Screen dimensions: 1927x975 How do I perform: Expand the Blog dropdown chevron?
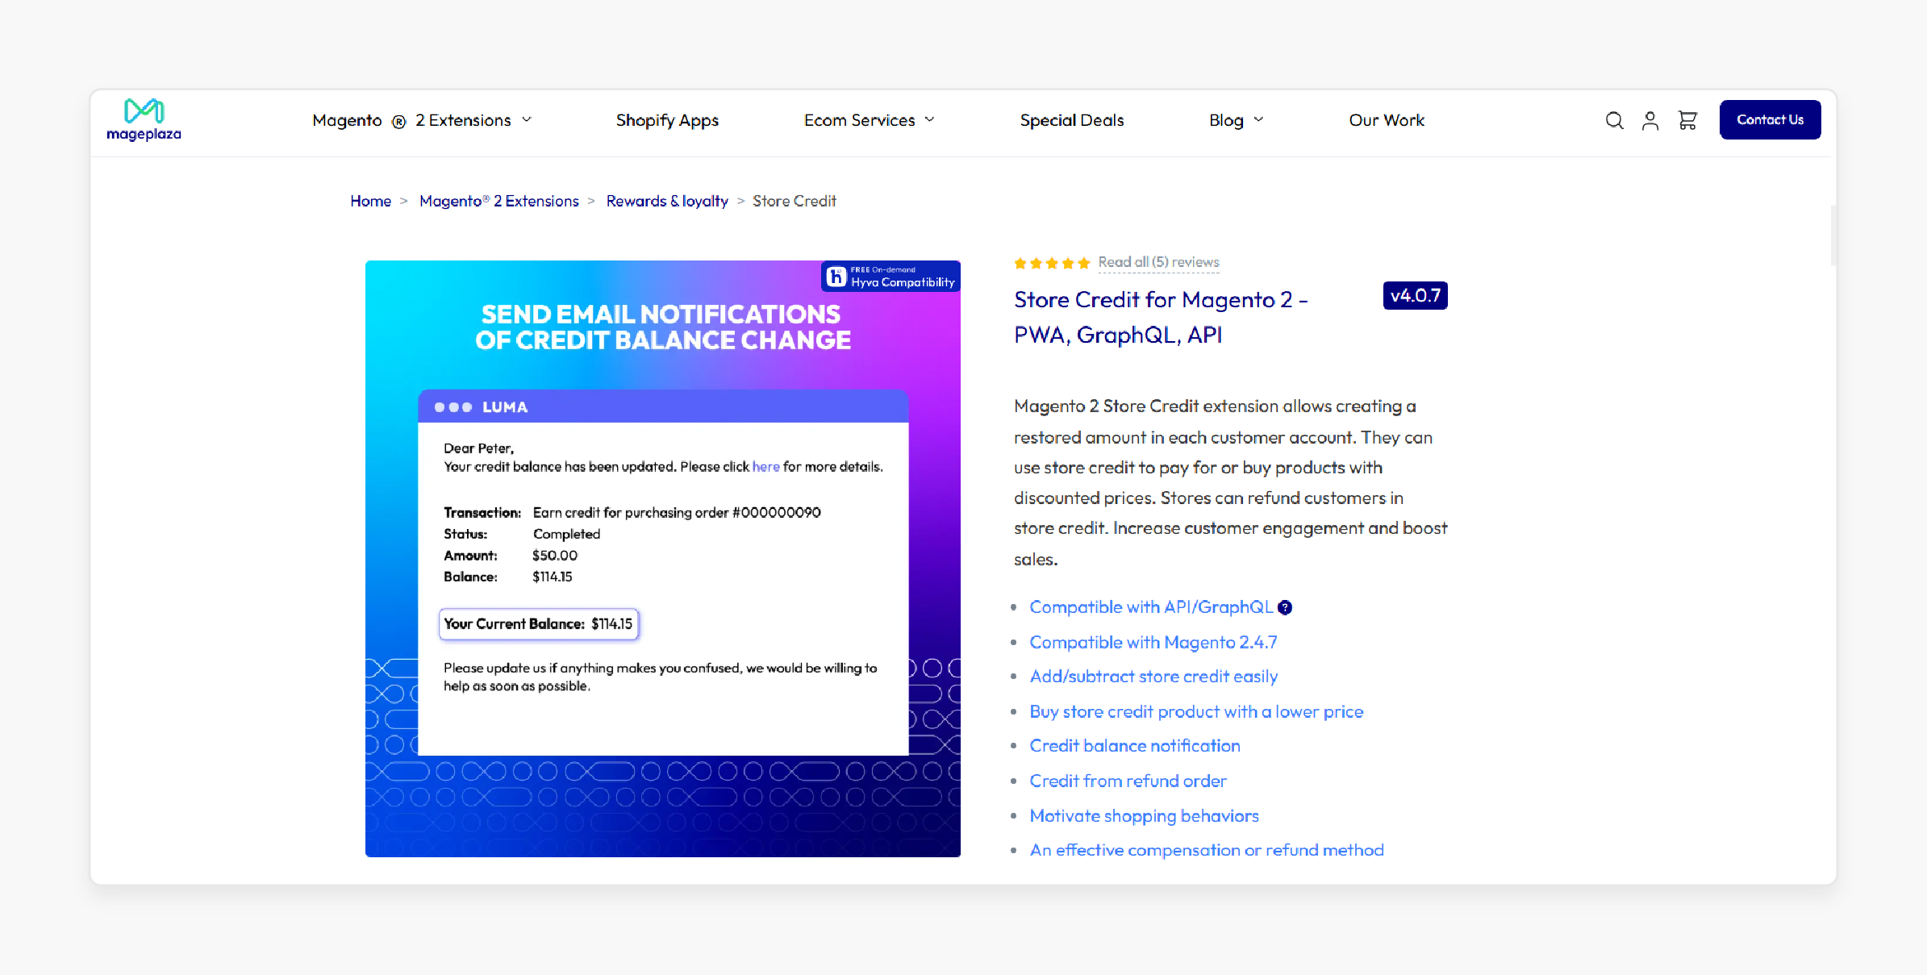click(1258, 119)
